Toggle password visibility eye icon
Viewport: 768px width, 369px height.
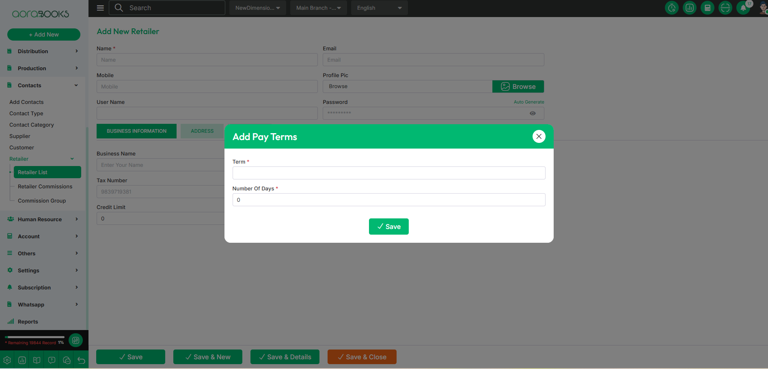pyautogui.click(x=533, y=113)
